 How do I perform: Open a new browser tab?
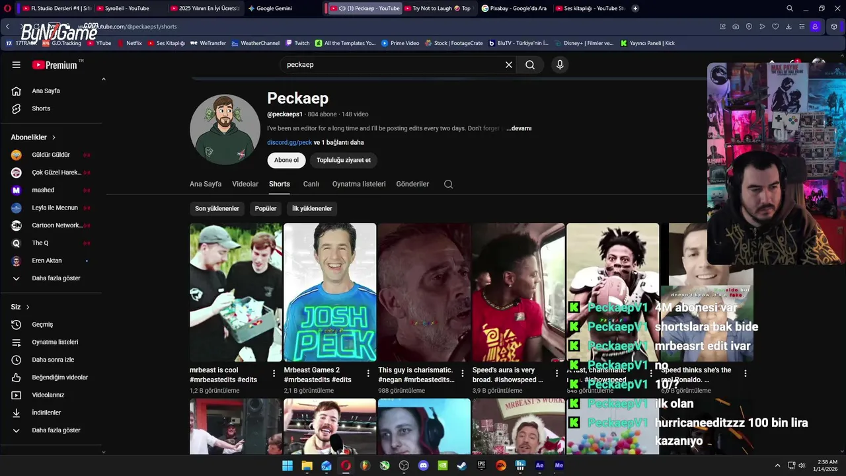pyautogui.click(x=635, y=9)
